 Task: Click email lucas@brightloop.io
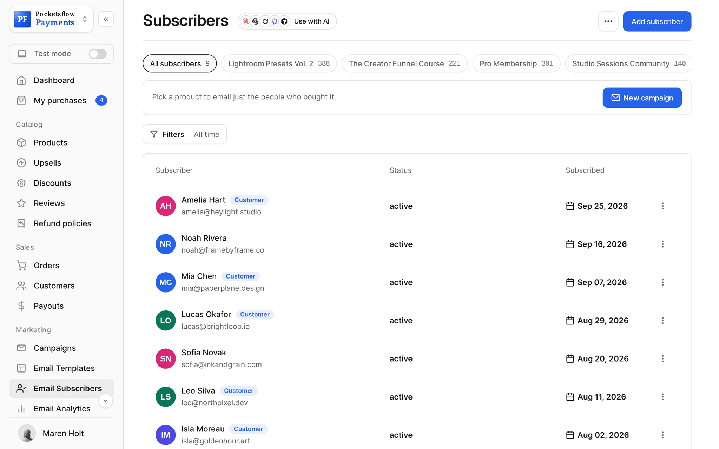(x=216, y=327)
